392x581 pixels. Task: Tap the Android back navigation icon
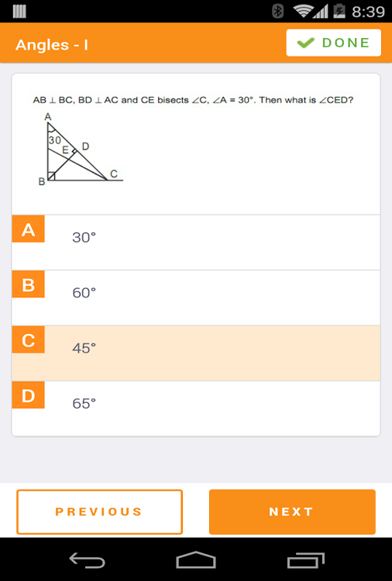[x=87, y=560]
